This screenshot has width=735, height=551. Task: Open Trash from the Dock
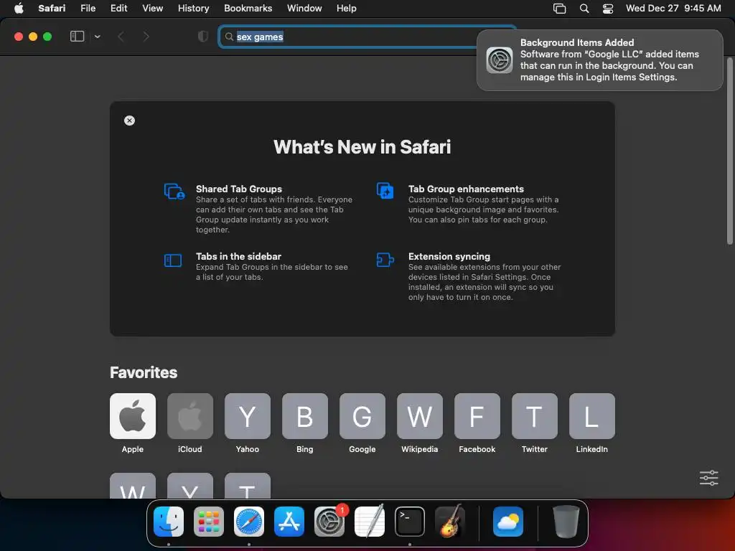coord(566,522)
